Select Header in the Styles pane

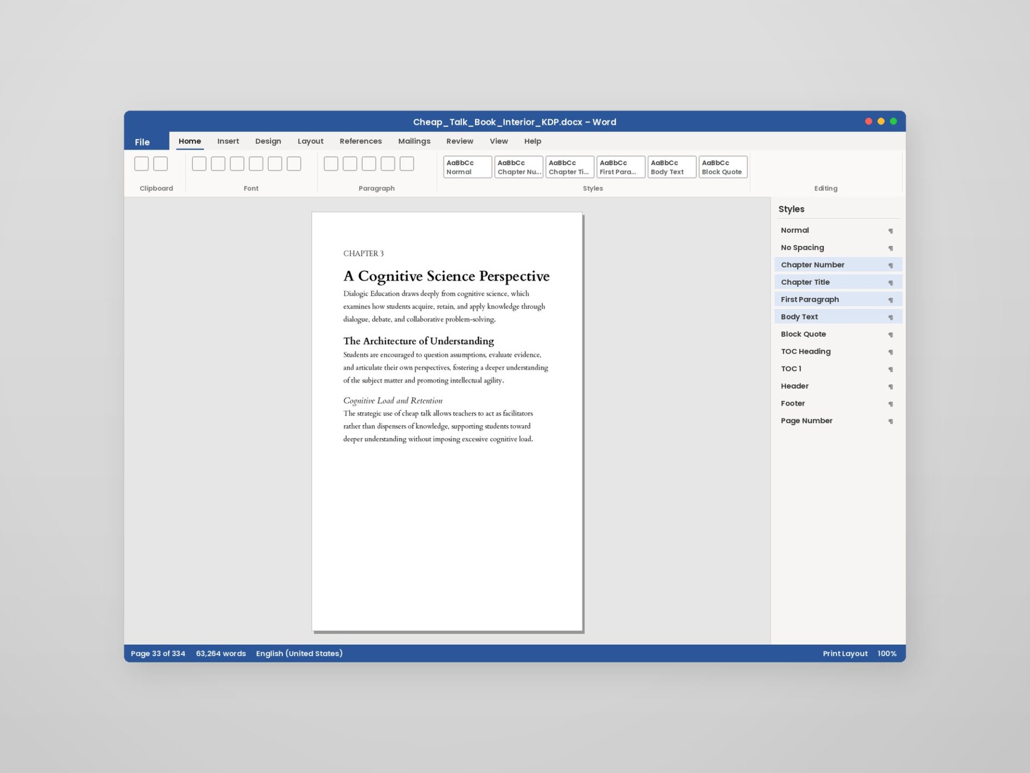pyautogui.click(x=838, y=386)
